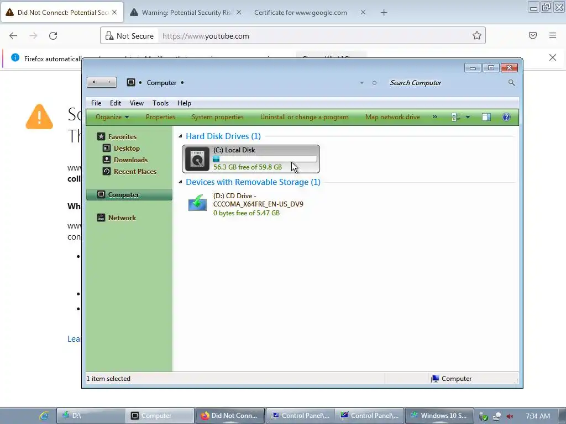Open the Explorer help question mark icon
This screenshot has height=424, width=566.
506,117
